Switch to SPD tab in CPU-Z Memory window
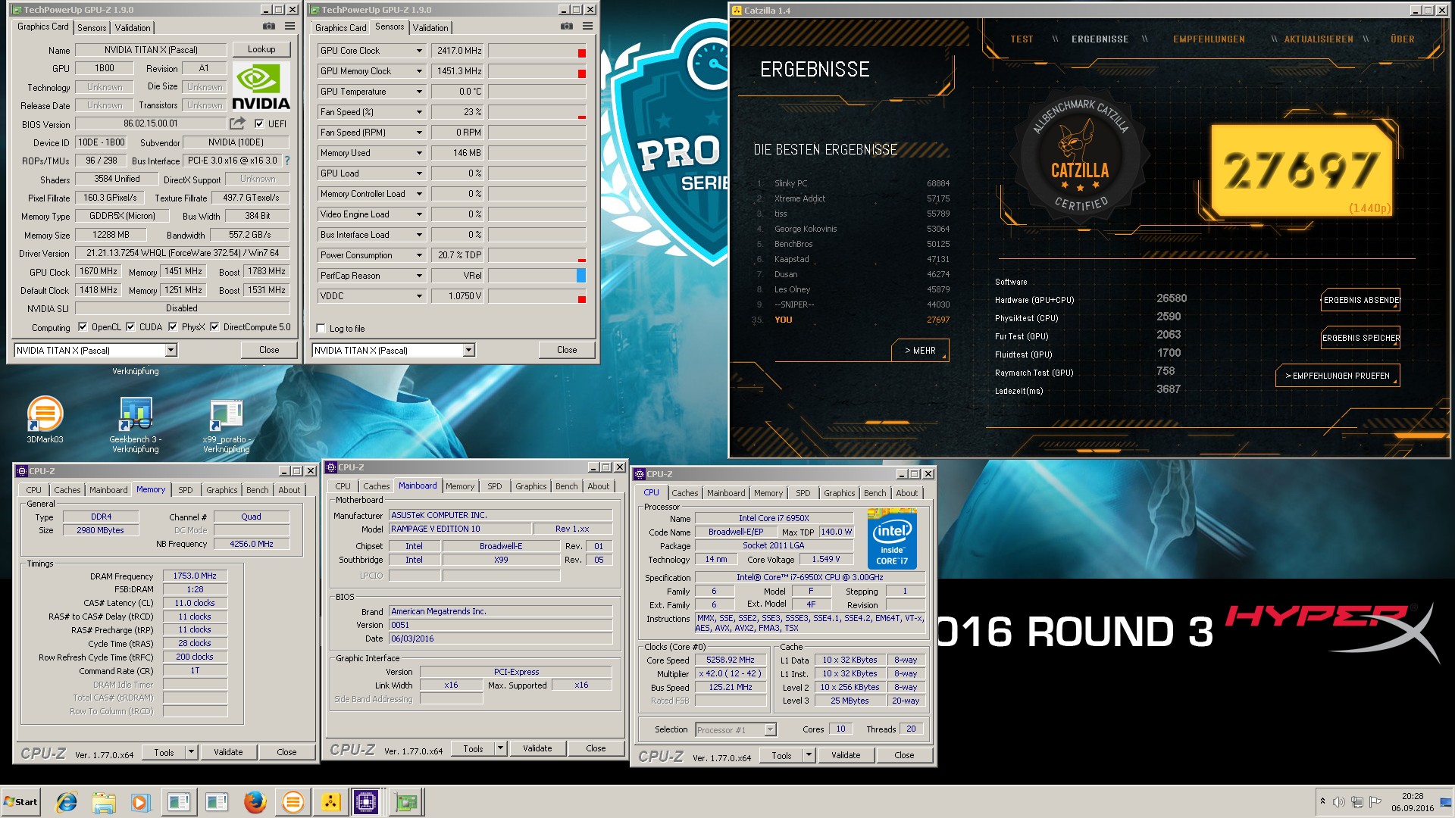Image resolution: width=1455 pixels, height=818 pixels. pyautogui.click(x=185, y=490)
